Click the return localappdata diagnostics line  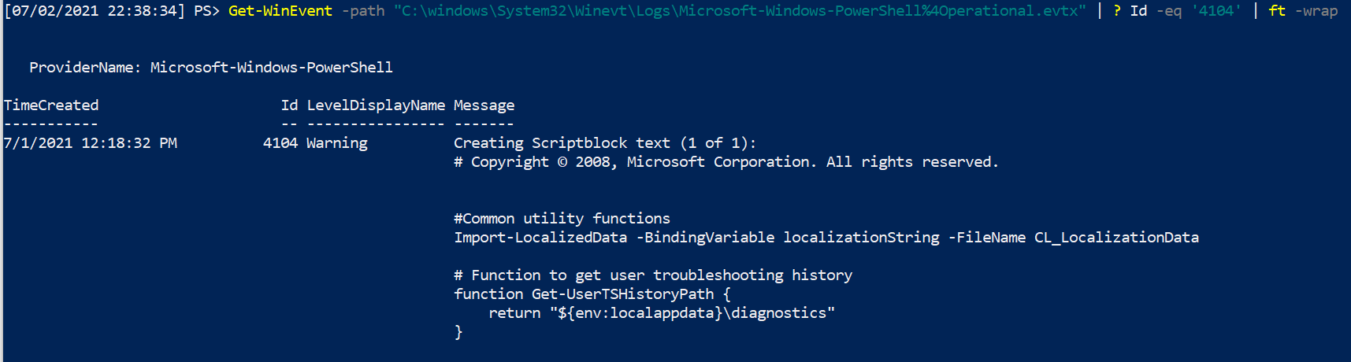pos(661,313)
